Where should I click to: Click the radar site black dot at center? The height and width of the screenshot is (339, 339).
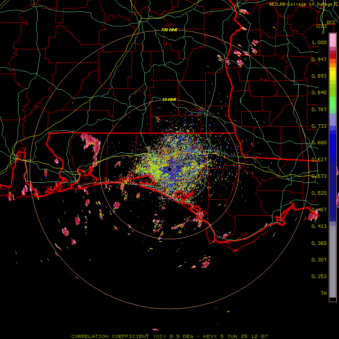pos(169,169)
